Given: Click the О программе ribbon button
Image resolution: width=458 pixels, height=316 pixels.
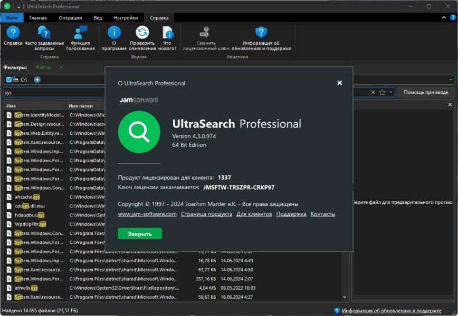Looking at the screenshot, I should (x=114, y=38).
